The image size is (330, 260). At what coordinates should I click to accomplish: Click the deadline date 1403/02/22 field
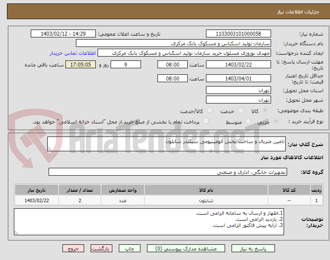click(x=238, y=65)
